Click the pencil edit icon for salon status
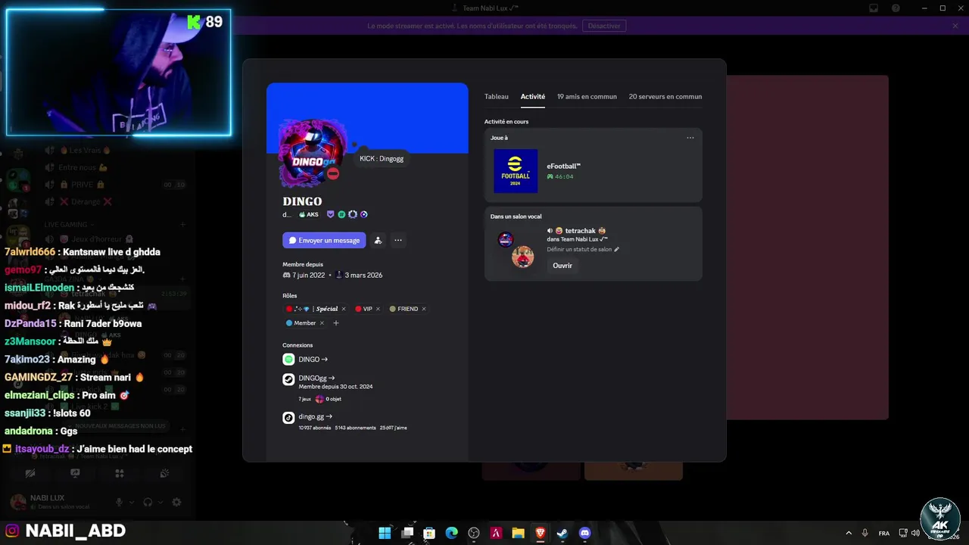 [x=616, y=249]
